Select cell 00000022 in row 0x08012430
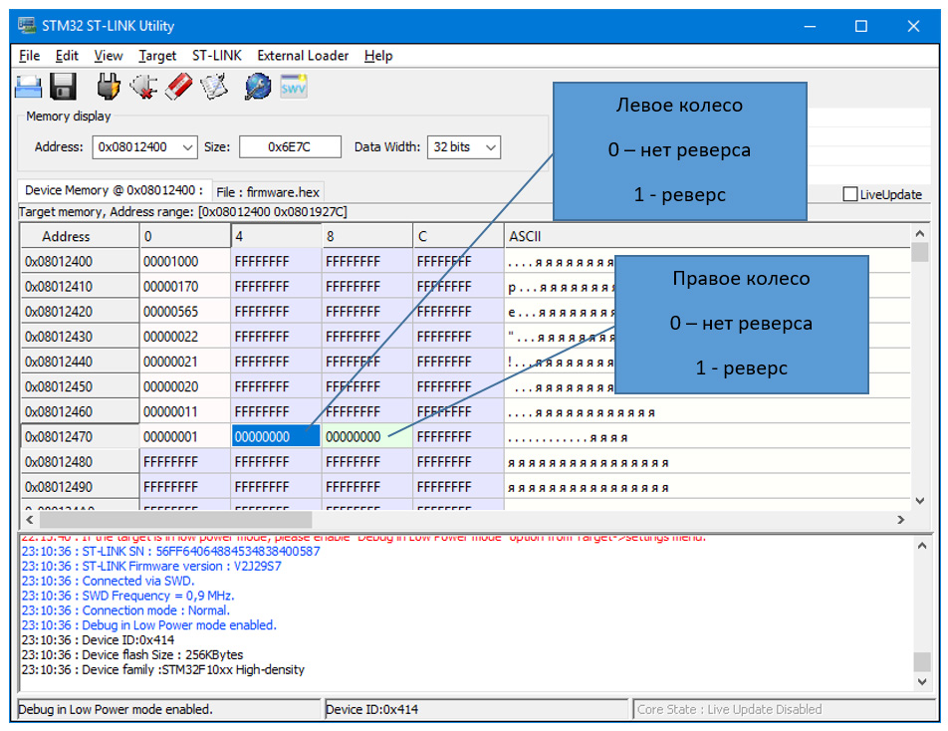Viewport: 948px width, 731px height. (x=185, y=337)
